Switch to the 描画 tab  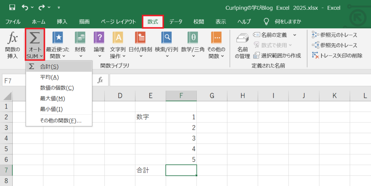[84, 22]
